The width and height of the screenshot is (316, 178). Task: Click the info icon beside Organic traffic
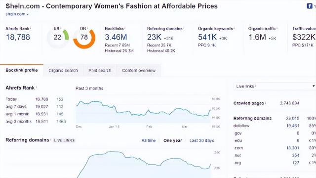point(277,28)
